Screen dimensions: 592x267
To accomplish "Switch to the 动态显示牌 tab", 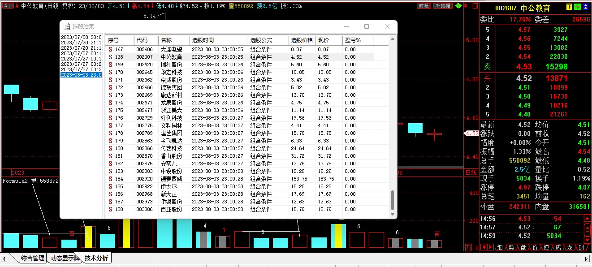I will 65,258.
